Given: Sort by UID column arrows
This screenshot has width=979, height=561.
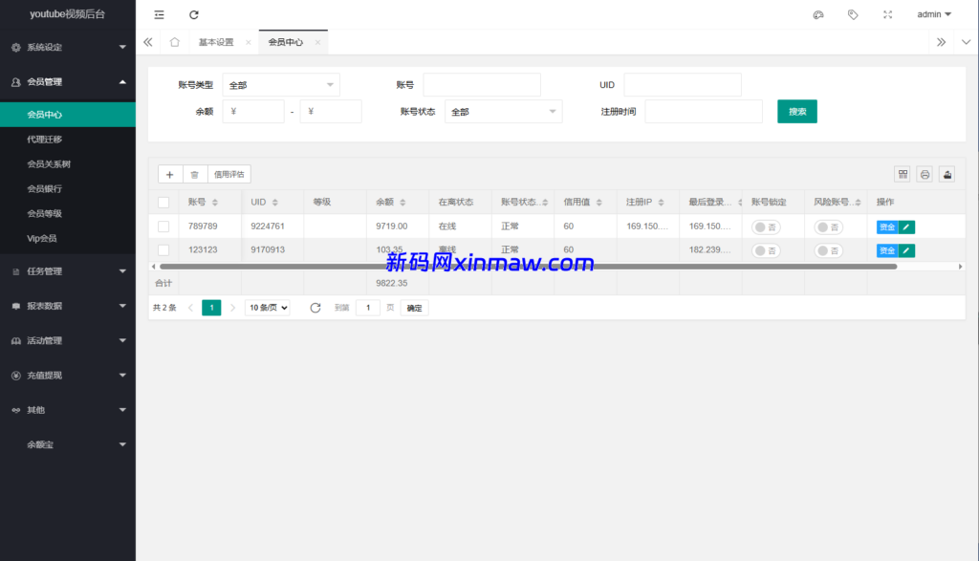Looking at the screenshot, I should click(x=275, y=203).
